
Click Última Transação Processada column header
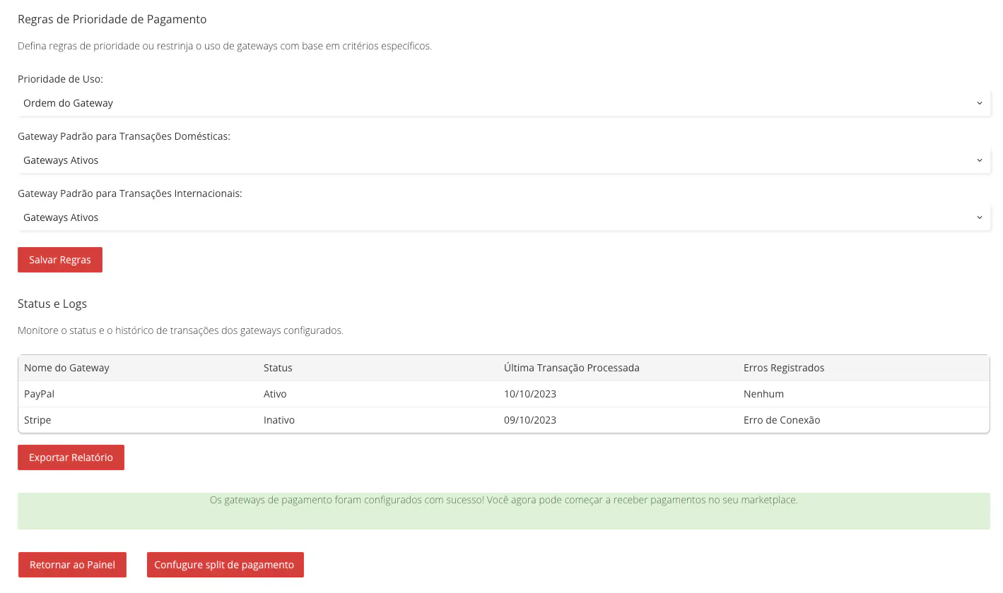571,368
